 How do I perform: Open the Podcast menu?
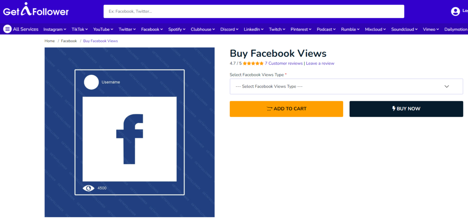pos(326,29)
